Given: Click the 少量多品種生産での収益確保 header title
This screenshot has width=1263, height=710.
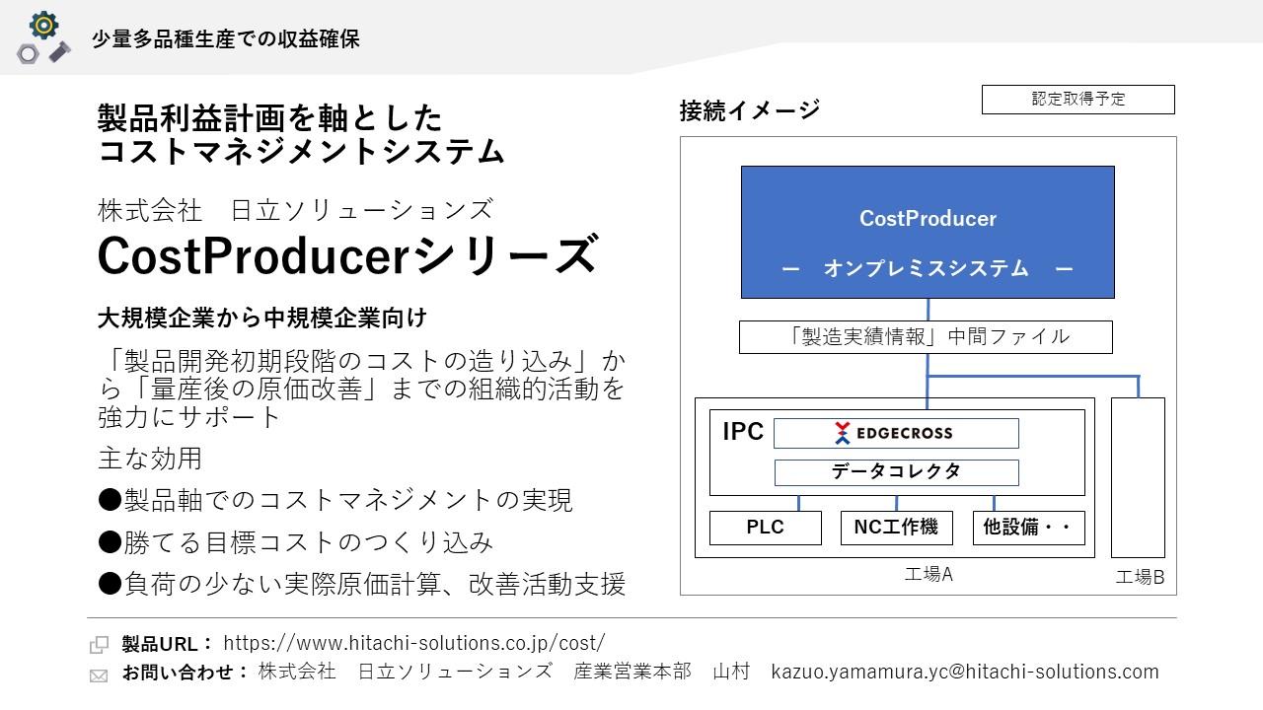Looking at the screenshot, I should coord(225,39).
